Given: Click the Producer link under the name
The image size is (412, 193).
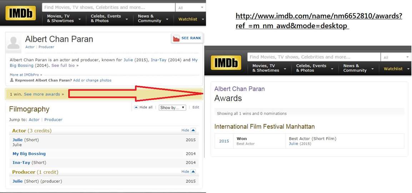Looking at the screenshot, I should 46,47.
